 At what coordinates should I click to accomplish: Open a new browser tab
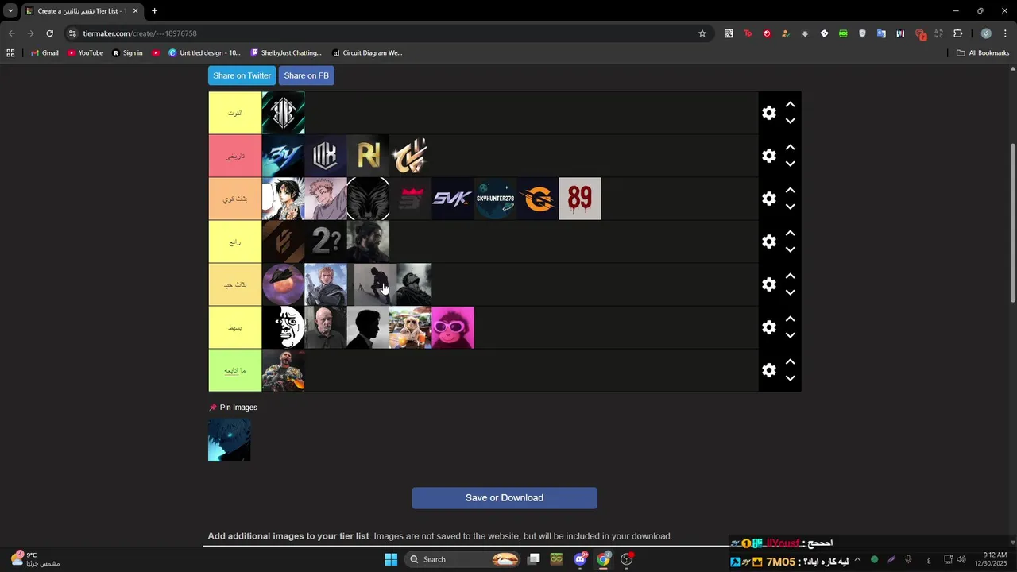(154, 11)
